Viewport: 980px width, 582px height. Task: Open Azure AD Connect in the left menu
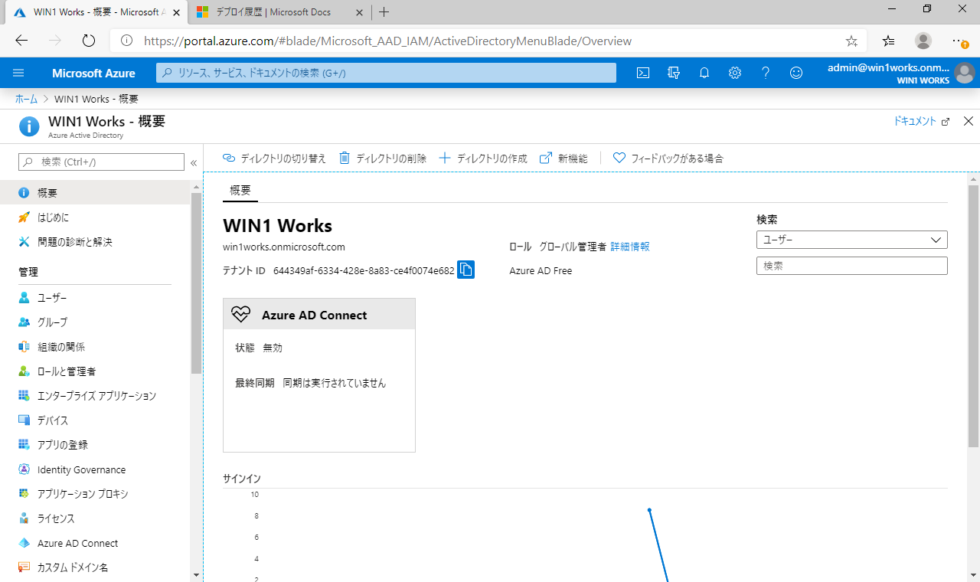95,543
